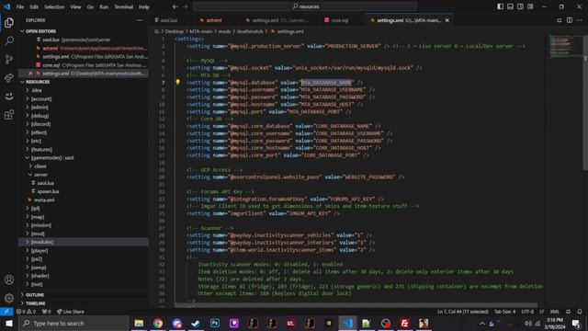Open the Accounts menu in the activity bar
The height and width of the screenshot is (331, 588).
click(9, 280)
